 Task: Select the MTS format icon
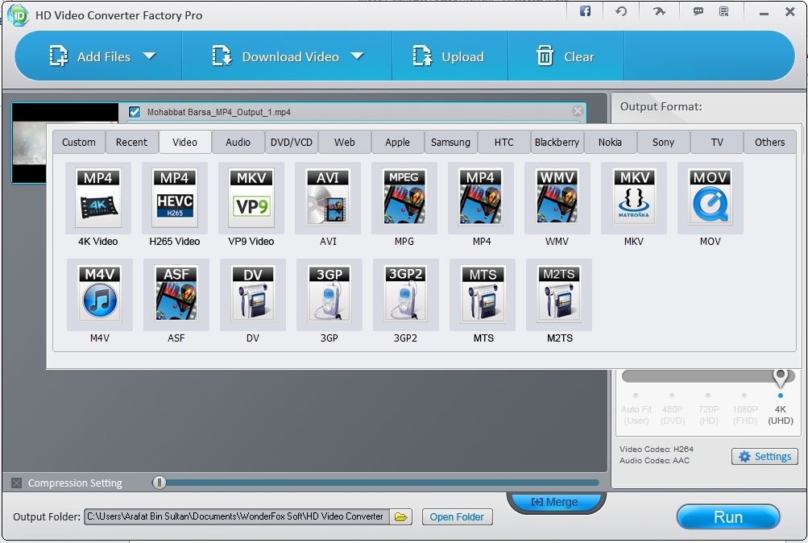pyautogui.click(x=483, y=295)
